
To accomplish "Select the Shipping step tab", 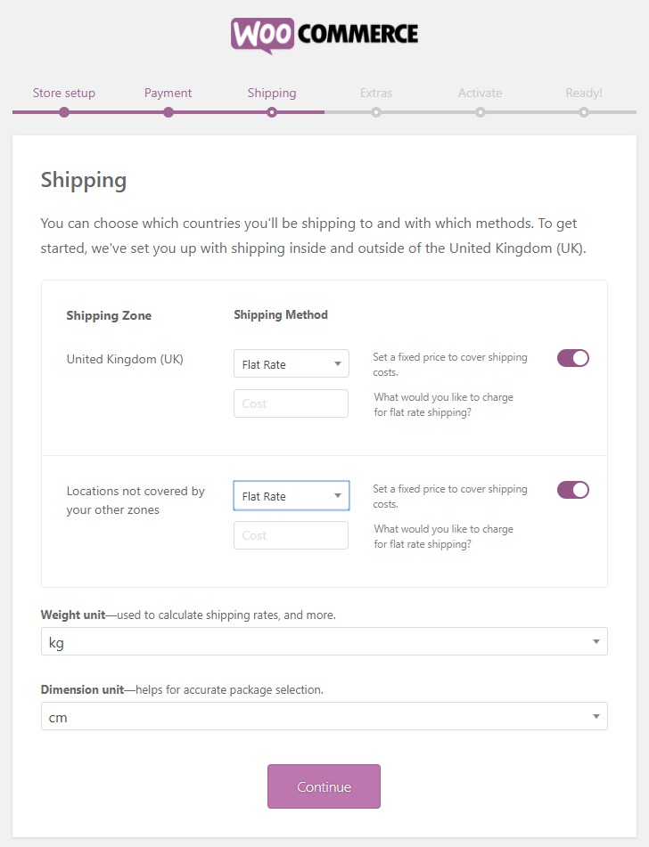I will click(x=272, y=93).
